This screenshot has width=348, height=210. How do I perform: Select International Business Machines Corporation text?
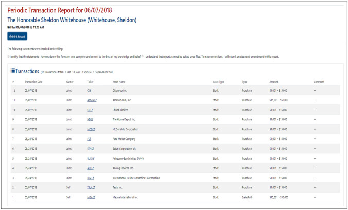[x=136, y=178]
